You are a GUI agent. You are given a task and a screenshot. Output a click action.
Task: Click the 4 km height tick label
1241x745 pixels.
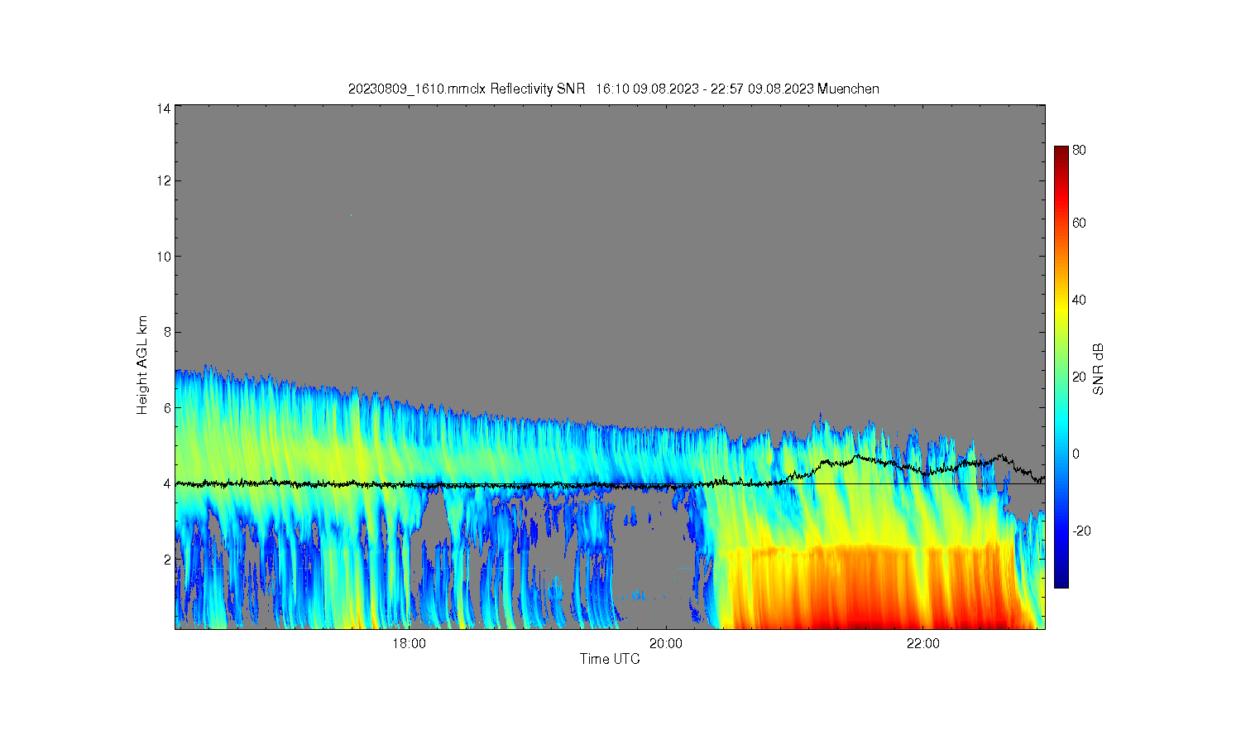coord(167,483)
